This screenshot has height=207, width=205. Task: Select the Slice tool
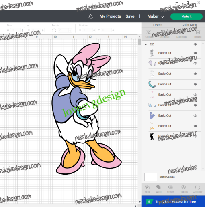coord(147,187)
